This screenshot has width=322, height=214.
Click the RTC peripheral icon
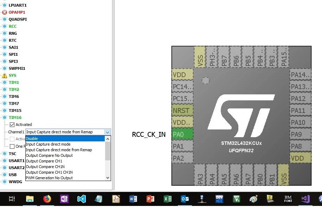click(5, 40)
